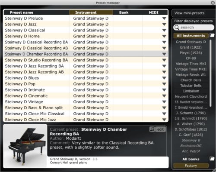216x172 pixels.
Task: Open the folder icon next to All instruments
Action: click(x=212, y=35)
